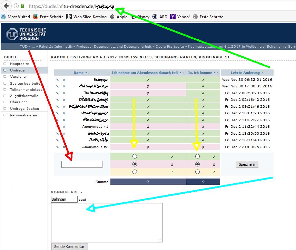Open the ARD bookmark
296x250 pixels.
160,17
